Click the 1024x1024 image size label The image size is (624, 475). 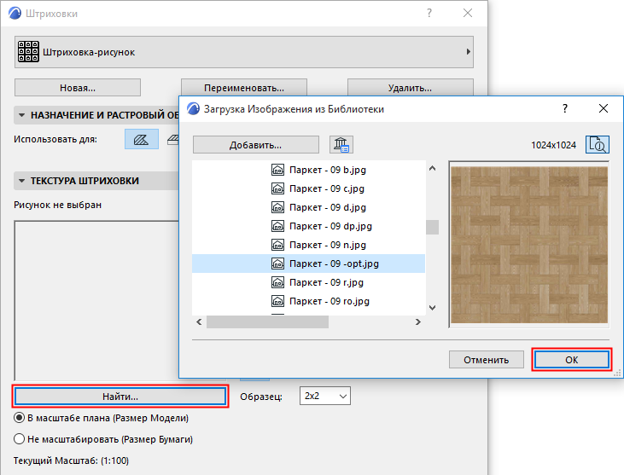[553, 145]
